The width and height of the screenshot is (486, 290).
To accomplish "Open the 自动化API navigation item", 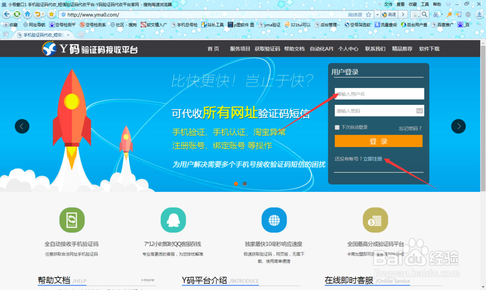I will point(321,49).
